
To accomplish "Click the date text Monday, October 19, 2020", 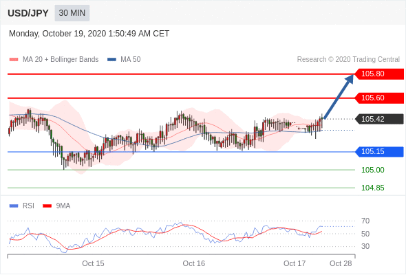I will pos(58,34).
